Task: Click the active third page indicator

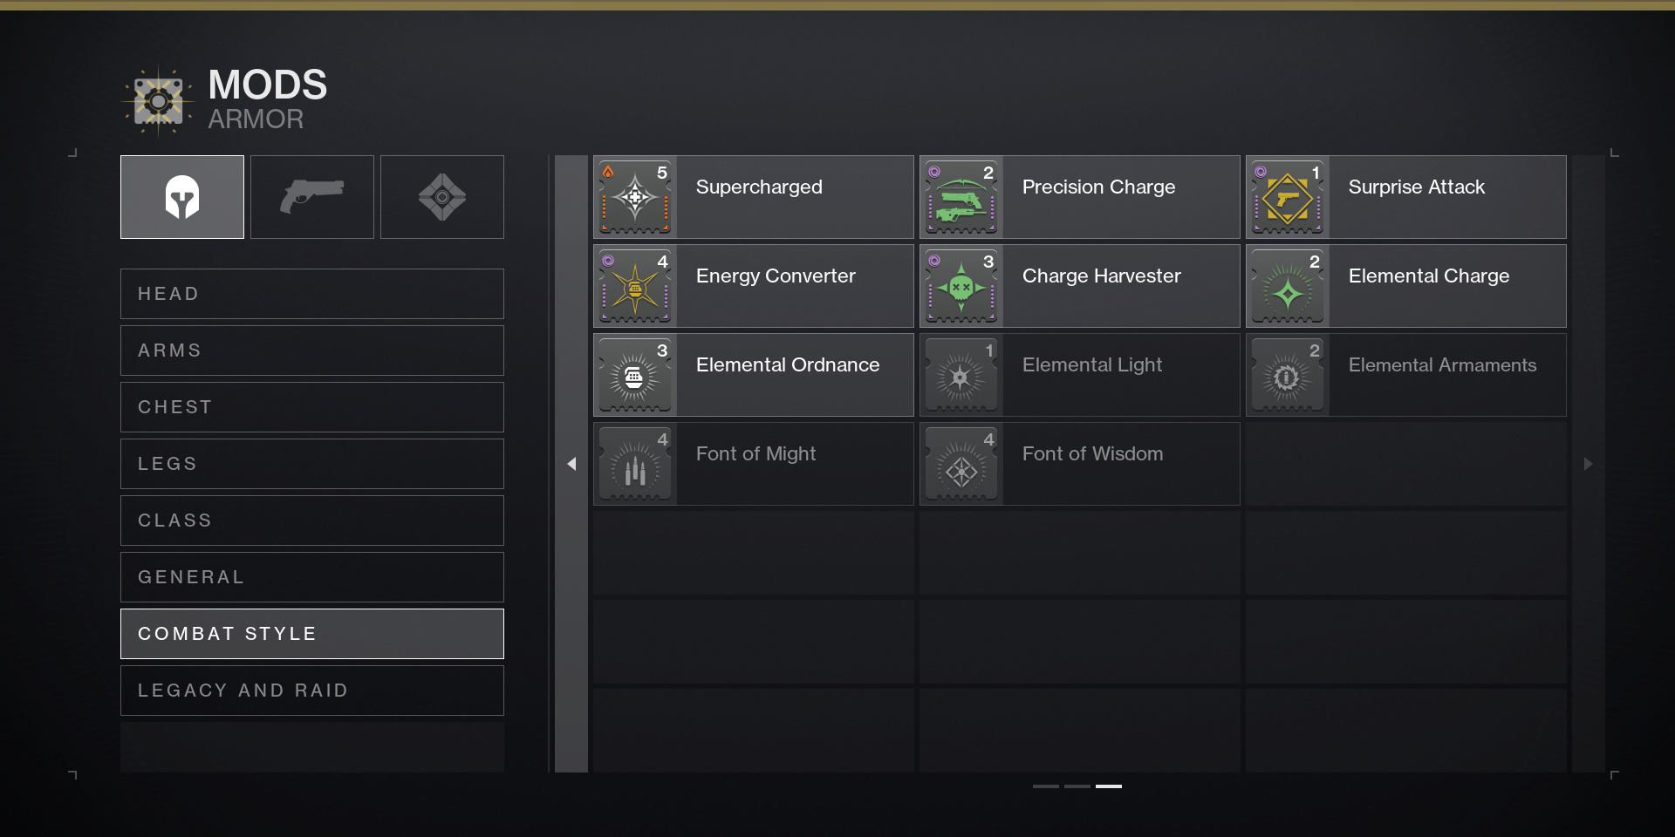Action: [1109, 786]
